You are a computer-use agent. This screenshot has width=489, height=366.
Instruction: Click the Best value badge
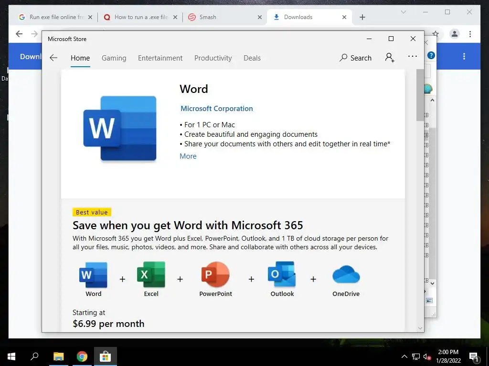coord(92,212)
